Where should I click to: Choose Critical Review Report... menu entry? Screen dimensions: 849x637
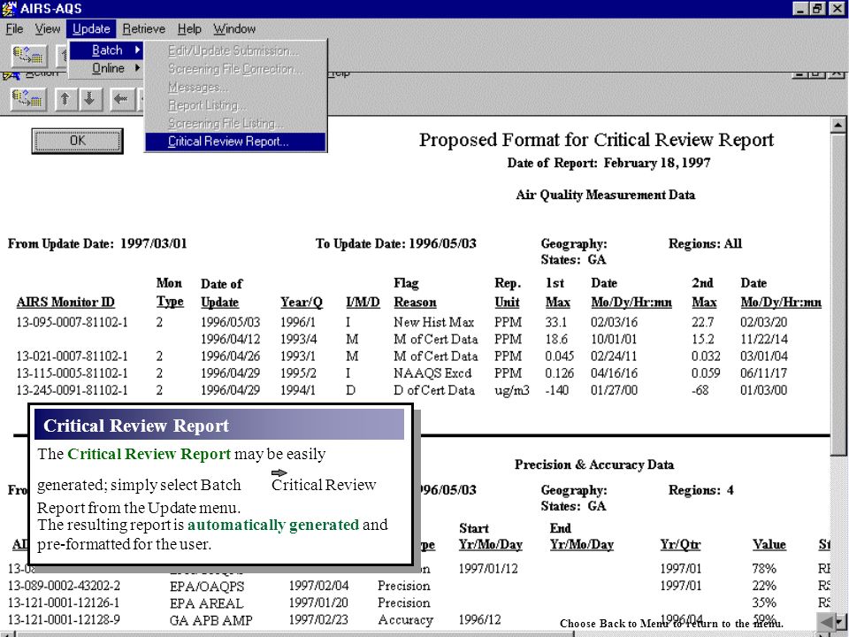[x=235, y=142]
